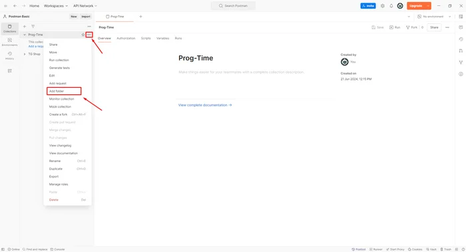The image size is (466, 252).
Task: Open the documentation icon in right sidebar
Action: [x=461, y=27]
